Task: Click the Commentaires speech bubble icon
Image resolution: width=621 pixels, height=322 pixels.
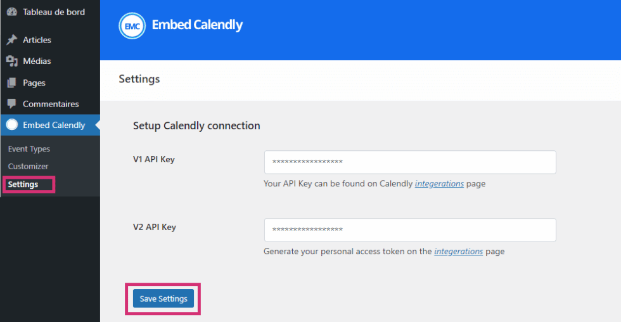Action: [11, 104]
